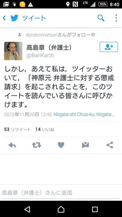Open the three-dot overflow menu
122x217 pixels.
[116, 18]
